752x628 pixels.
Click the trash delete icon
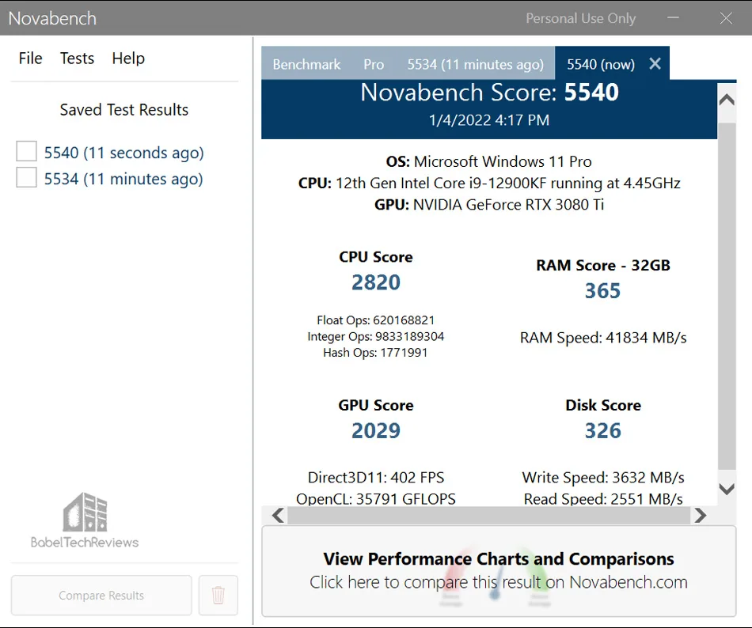click(218, 596)
